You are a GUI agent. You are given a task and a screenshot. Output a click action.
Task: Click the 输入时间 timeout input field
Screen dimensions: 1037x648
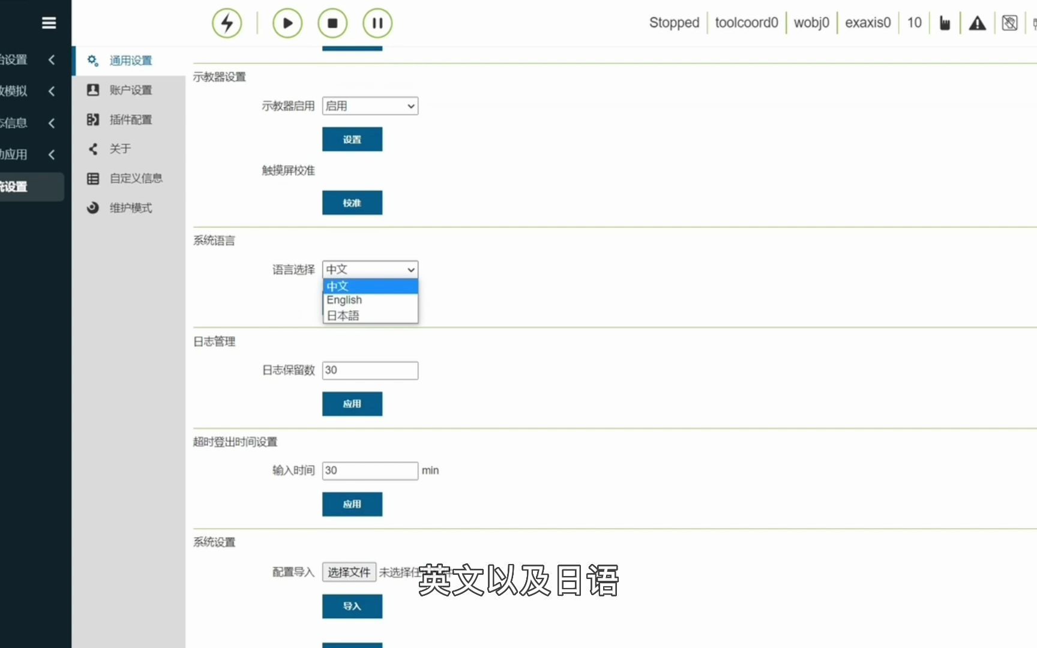coord(370,470)
